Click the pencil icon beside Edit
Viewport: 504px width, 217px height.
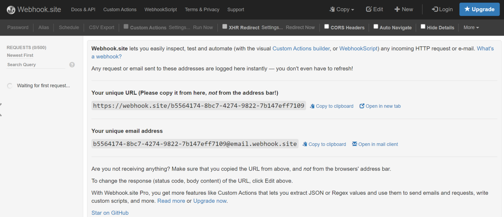[x=369, y=9]
